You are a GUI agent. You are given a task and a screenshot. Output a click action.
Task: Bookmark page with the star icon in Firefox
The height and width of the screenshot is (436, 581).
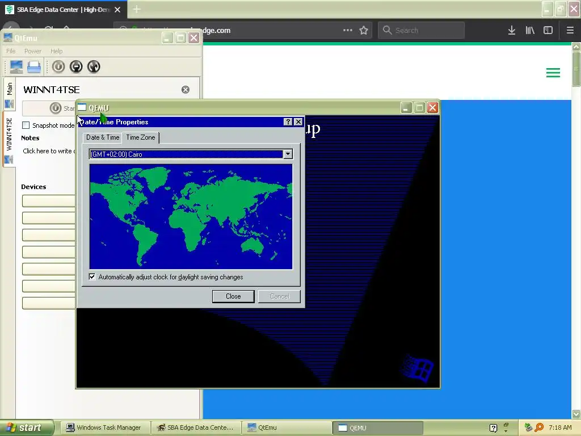(364, 31)
